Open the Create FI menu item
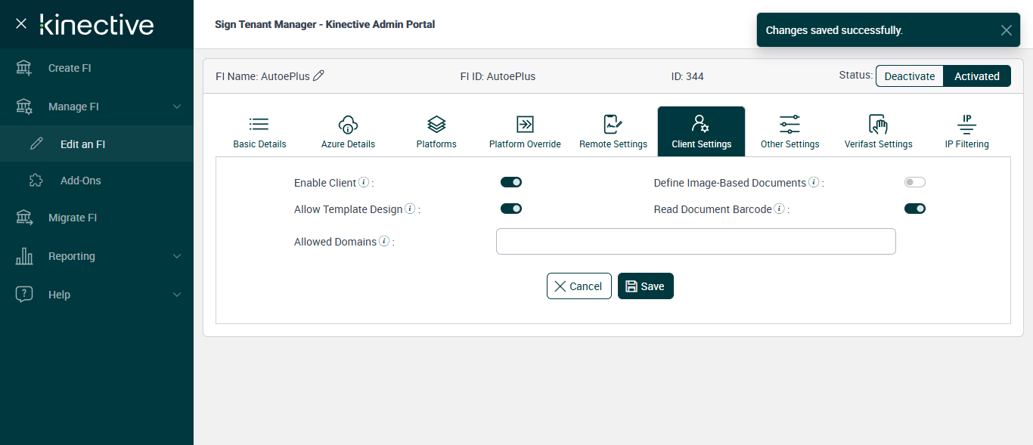Screen dimensions: 1033x445 tap(97, 68)
